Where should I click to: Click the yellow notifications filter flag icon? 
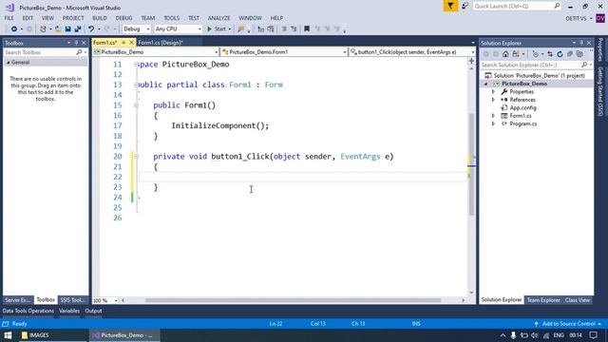pyautogui.click(x=450, y=6)
